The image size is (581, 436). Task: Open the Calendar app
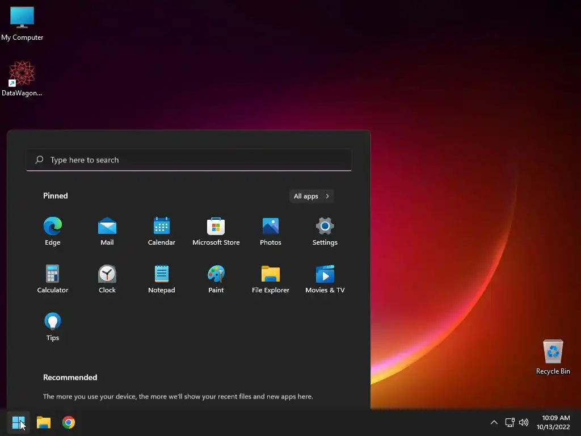coord(162,232)
